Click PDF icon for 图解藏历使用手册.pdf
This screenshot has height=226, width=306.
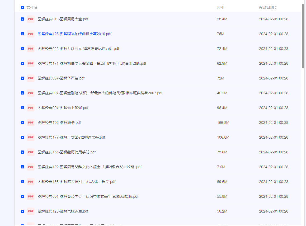[x=31, y=152]
